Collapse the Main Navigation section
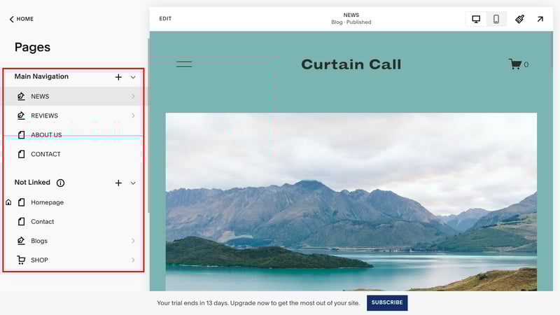 (x=133, y=77)
